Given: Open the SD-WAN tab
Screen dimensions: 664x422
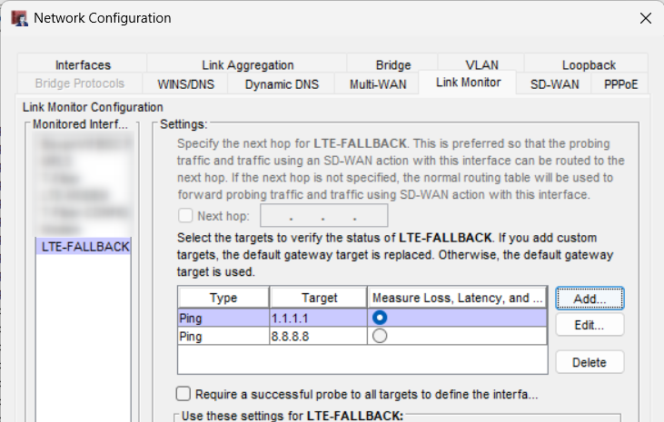Looking at the screenshot, I should coord(554,84).
